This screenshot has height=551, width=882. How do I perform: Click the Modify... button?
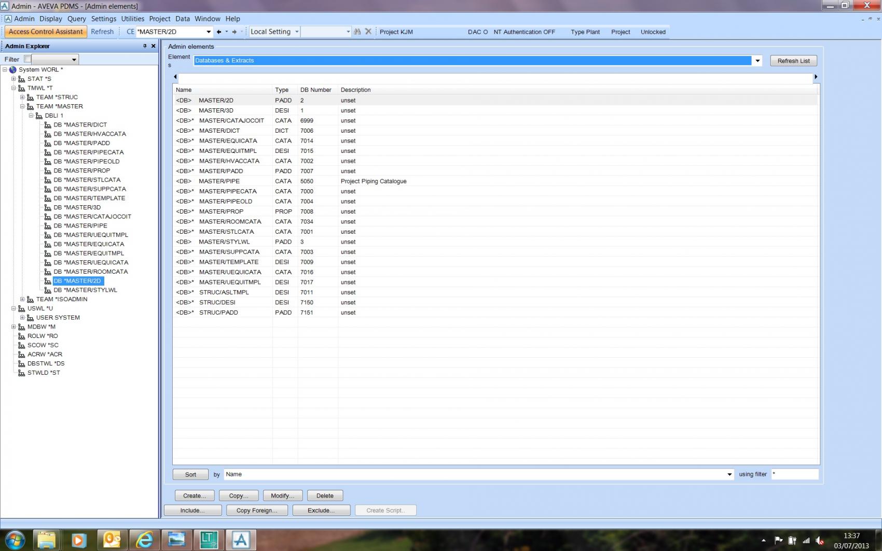[x=283, y=496]
